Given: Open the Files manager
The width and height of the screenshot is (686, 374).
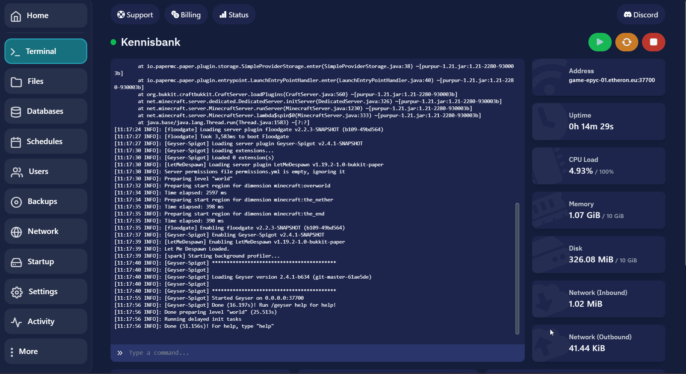Looking at the screenshot, I should point(46,81).
